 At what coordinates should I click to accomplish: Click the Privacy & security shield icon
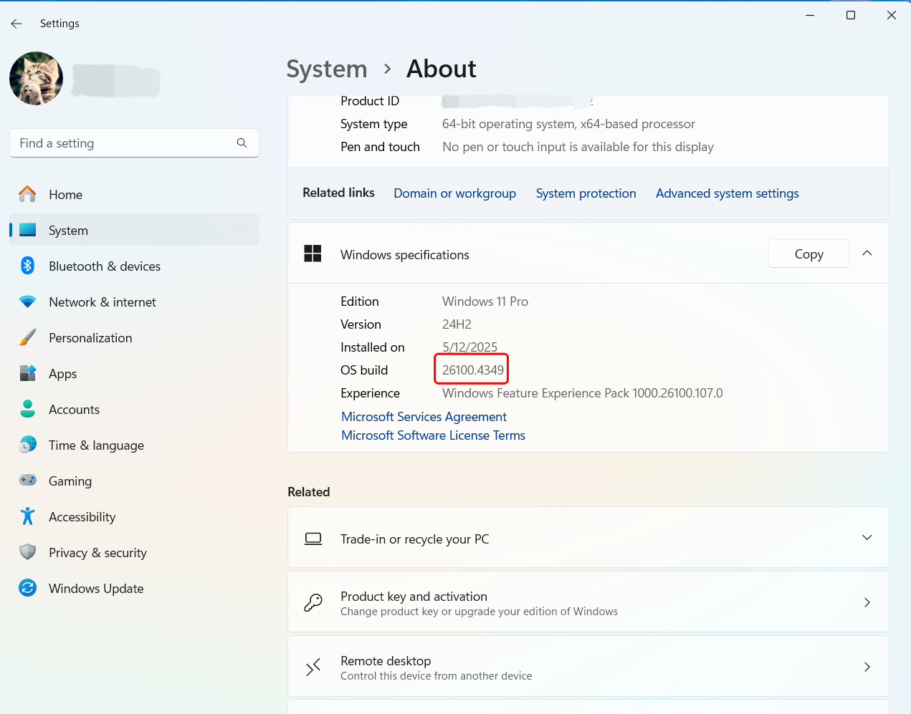[x=27, y=552]
